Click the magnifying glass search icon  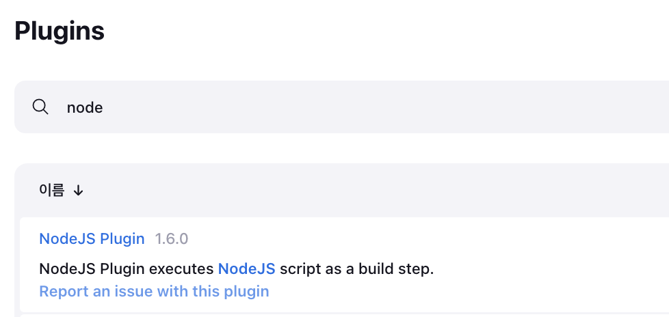40,107
